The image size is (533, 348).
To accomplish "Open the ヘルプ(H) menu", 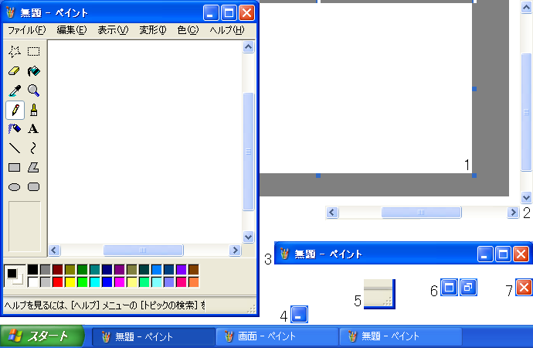I will click(x=226, y=30).
